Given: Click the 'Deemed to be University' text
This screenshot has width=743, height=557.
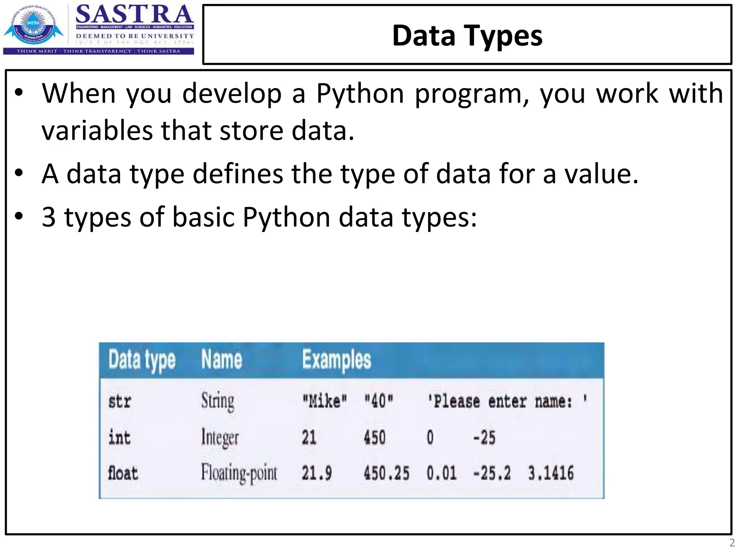Looking at the screenshot, I should tap(135, 36).
